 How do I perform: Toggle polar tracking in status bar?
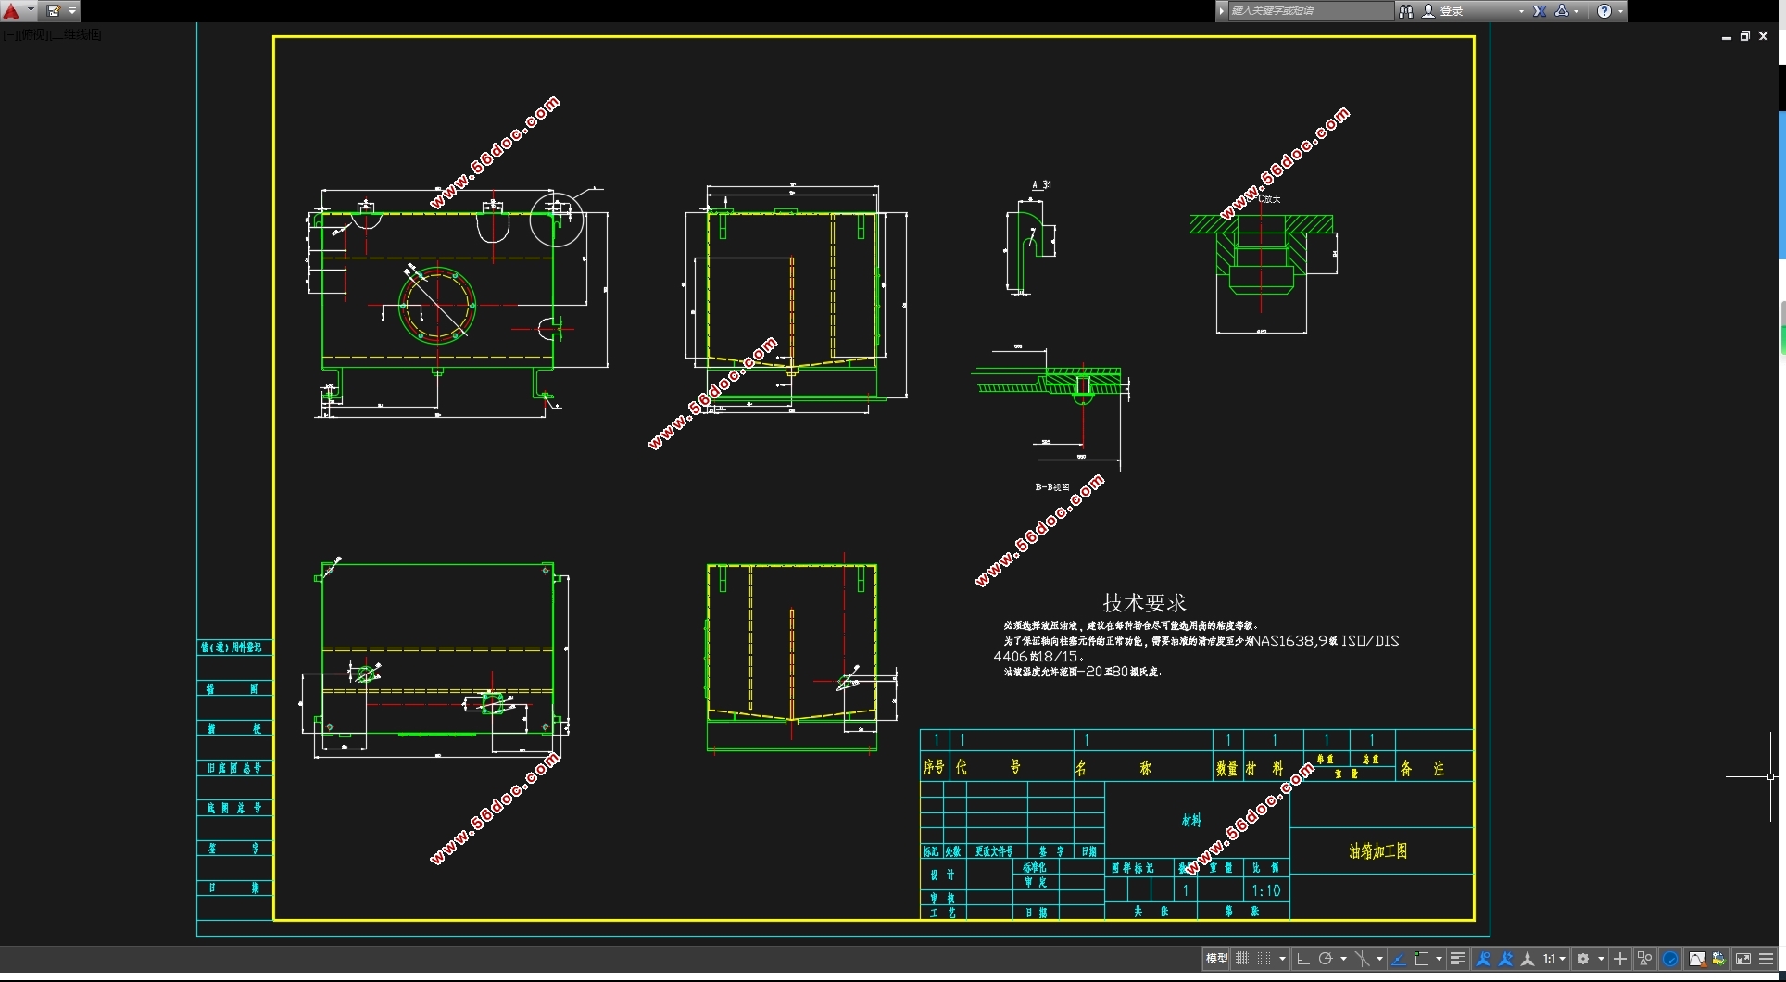(1326, 959)
